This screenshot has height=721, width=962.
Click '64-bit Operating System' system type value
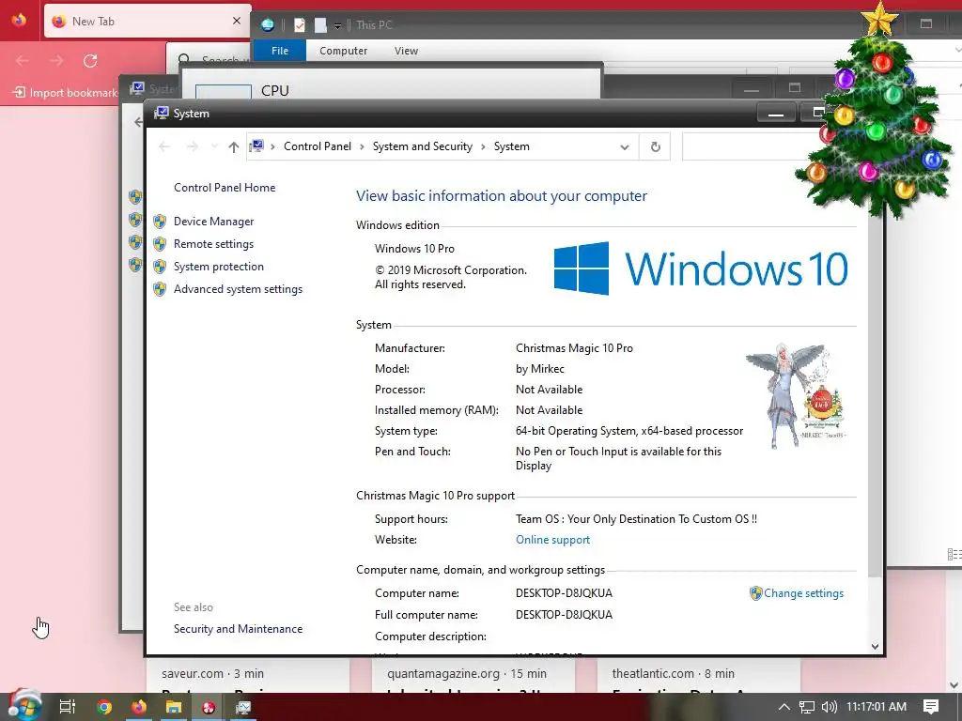628,431
